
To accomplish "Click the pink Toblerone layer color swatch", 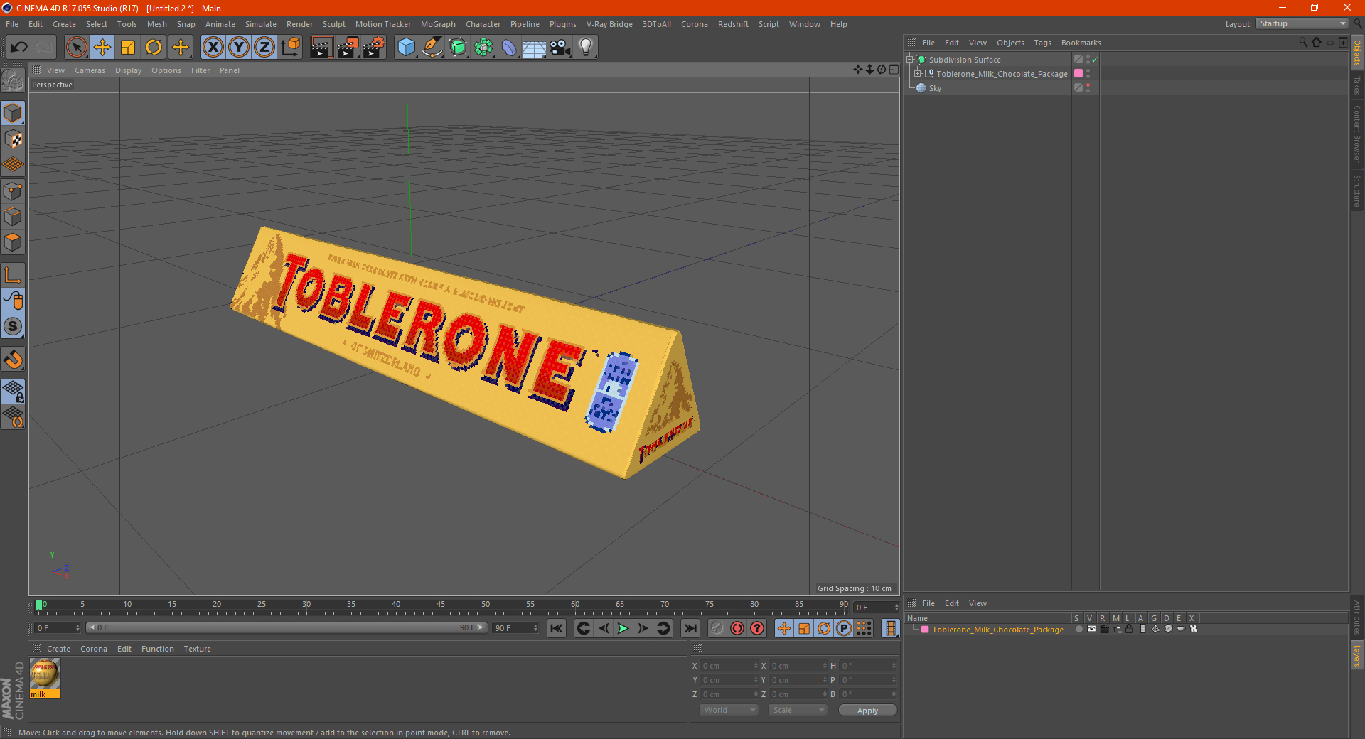I will click(925, 630).
